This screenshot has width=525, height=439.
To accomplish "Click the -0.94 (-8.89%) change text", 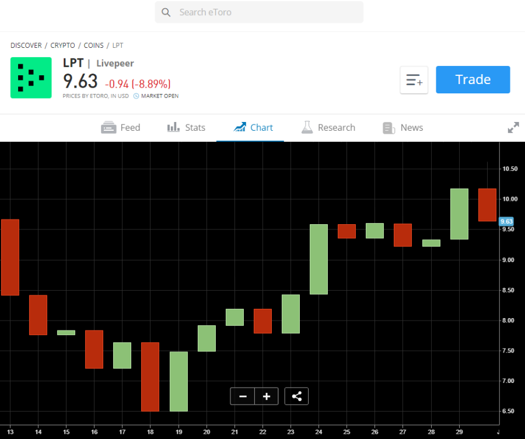I will click(138, 83).
